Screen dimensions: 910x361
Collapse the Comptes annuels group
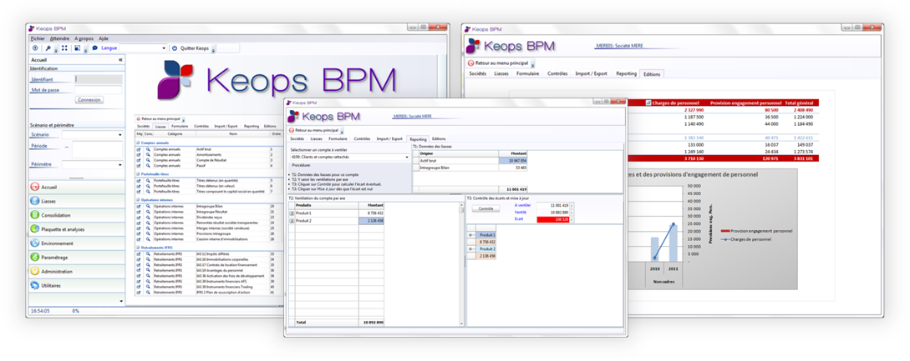click(x=138, y=143)
